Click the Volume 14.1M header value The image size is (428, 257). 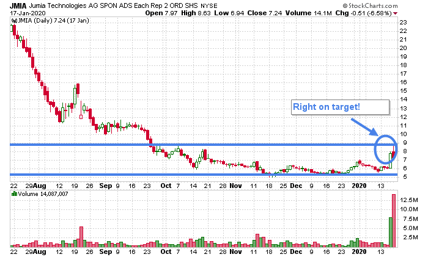tap(308, 13)
